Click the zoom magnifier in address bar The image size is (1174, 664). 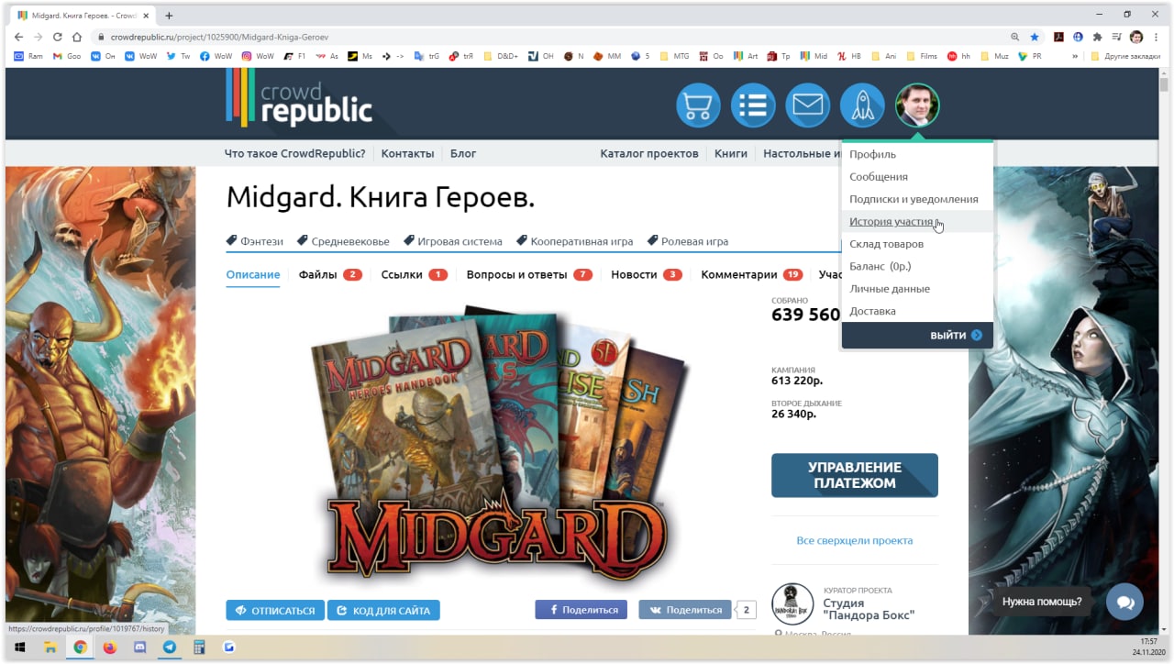coord(1015,37)
